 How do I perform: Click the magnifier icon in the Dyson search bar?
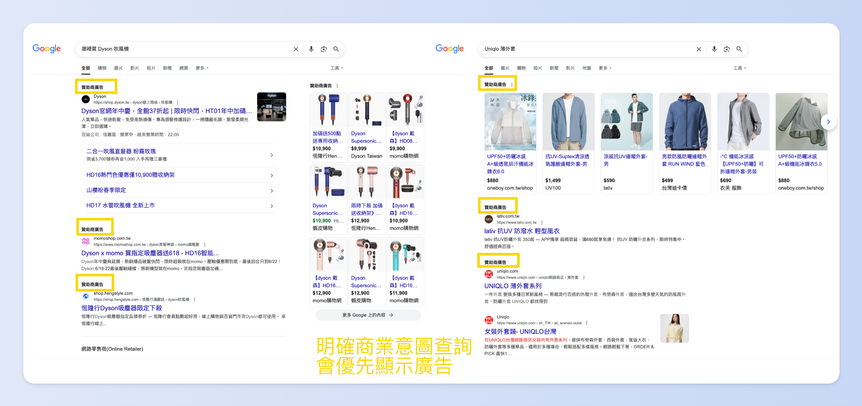coord(336,49)
